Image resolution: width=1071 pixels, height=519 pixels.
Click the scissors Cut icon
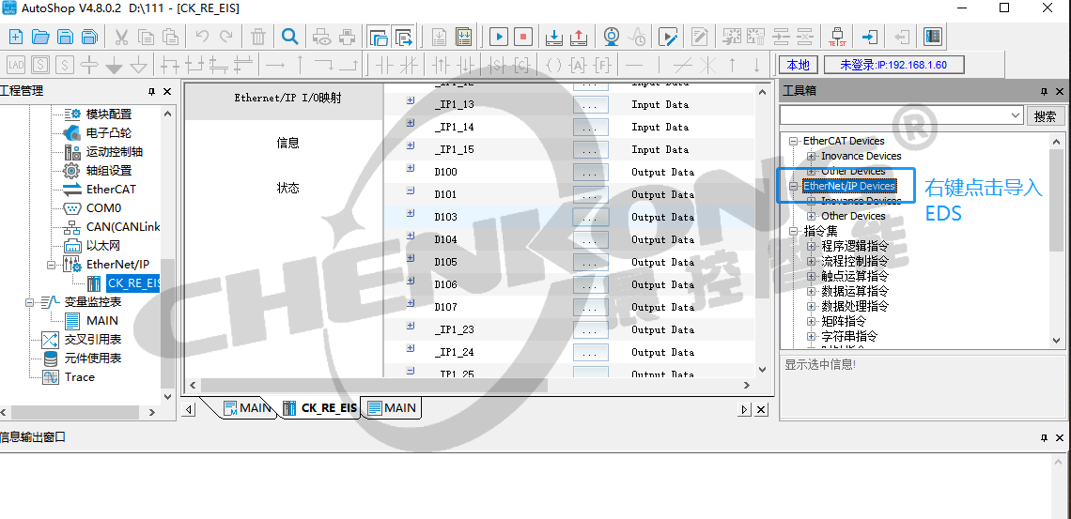point(121,37)
